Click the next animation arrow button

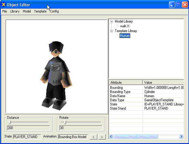click(x=102, y=137)
